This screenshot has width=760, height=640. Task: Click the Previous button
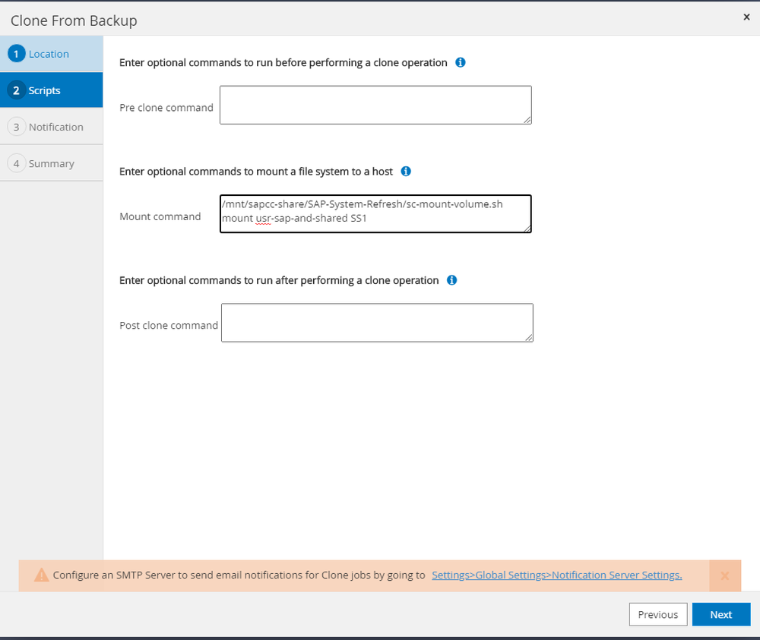point(658,614)
